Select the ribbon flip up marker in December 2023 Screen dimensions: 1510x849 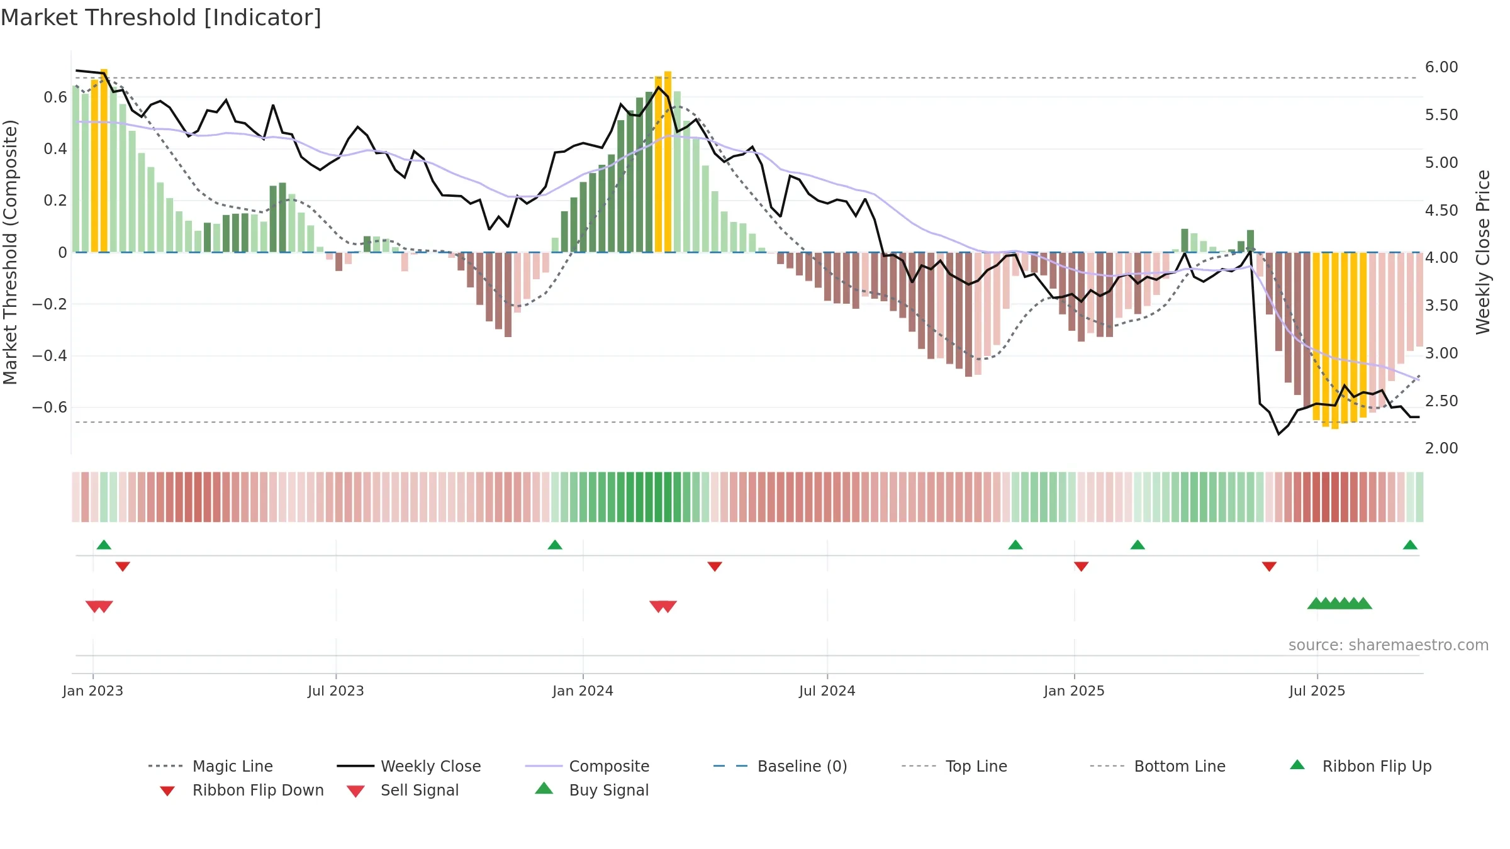click(555, 545)
